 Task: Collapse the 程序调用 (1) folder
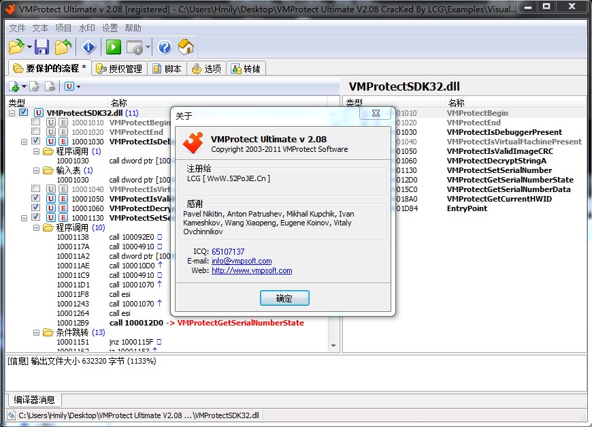[x=36, y=151]
